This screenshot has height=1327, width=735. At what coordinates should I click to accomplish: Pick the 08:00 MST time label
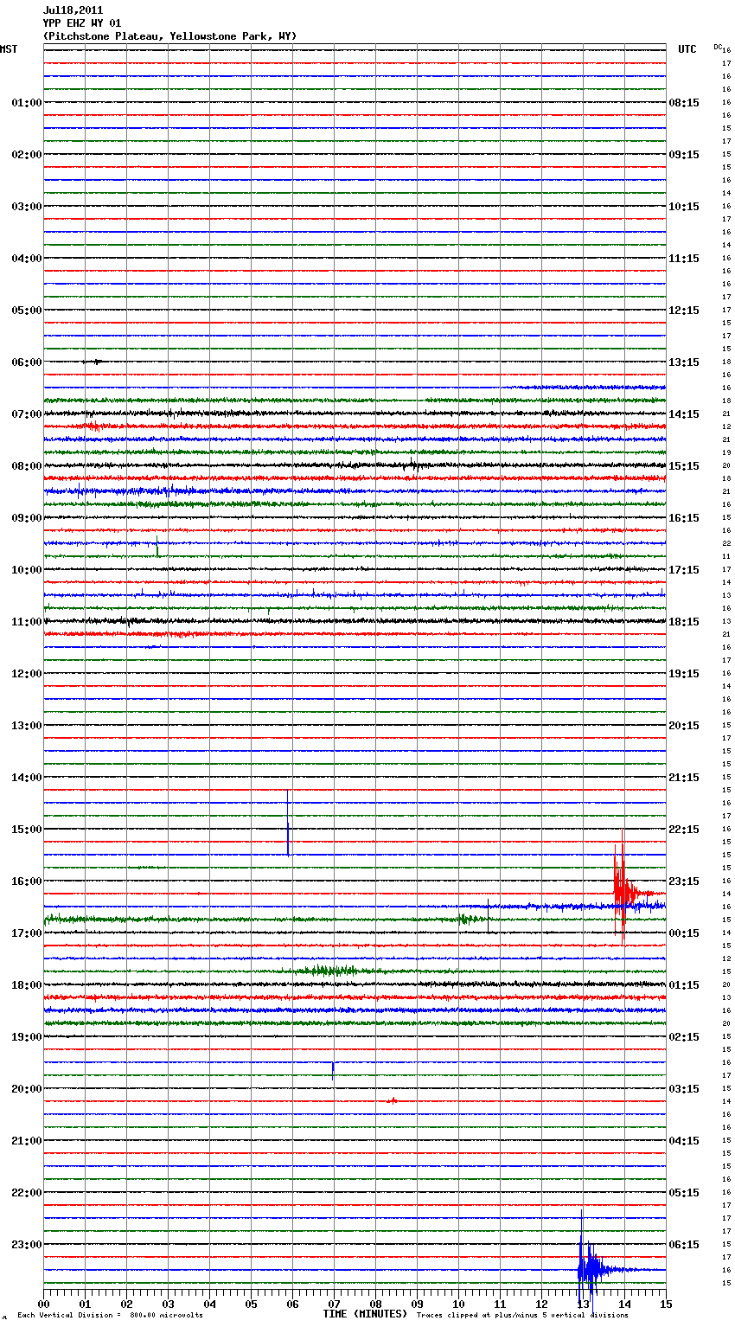click(26, 466)
